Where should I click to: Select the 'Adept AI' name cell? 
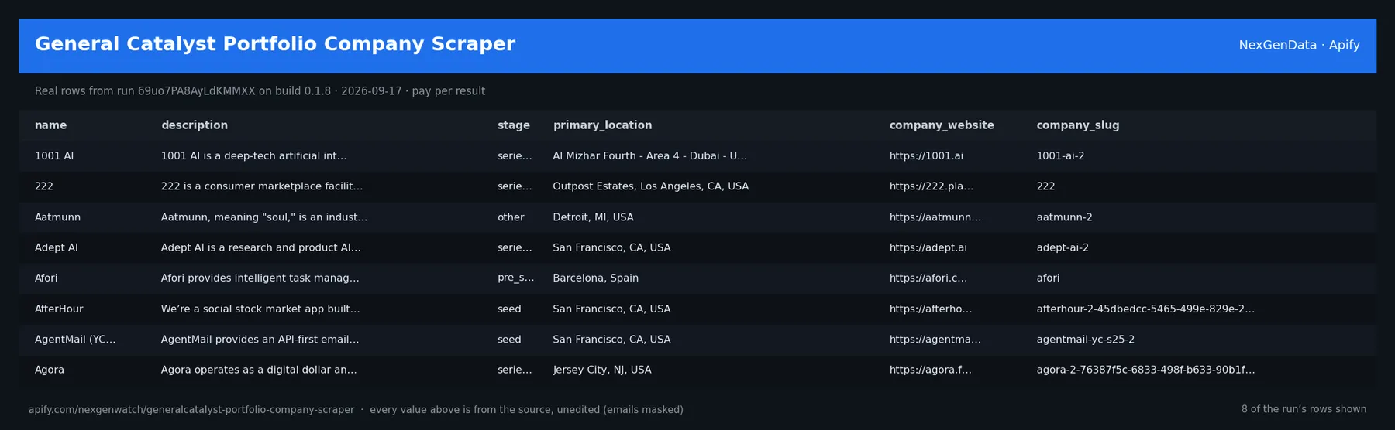coord(57,247)
